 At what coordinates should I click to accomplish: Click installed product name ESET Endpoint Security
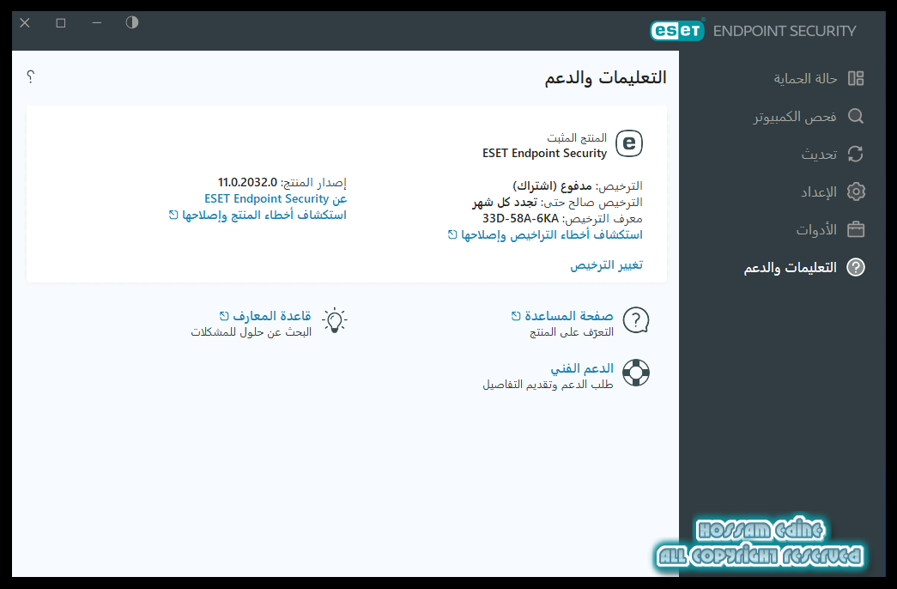coord(544,154)
